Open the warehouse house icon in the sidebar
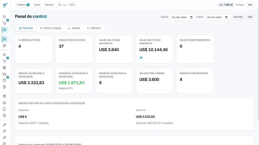The width and height of the screenshot is (259, 145). (5, 103)
